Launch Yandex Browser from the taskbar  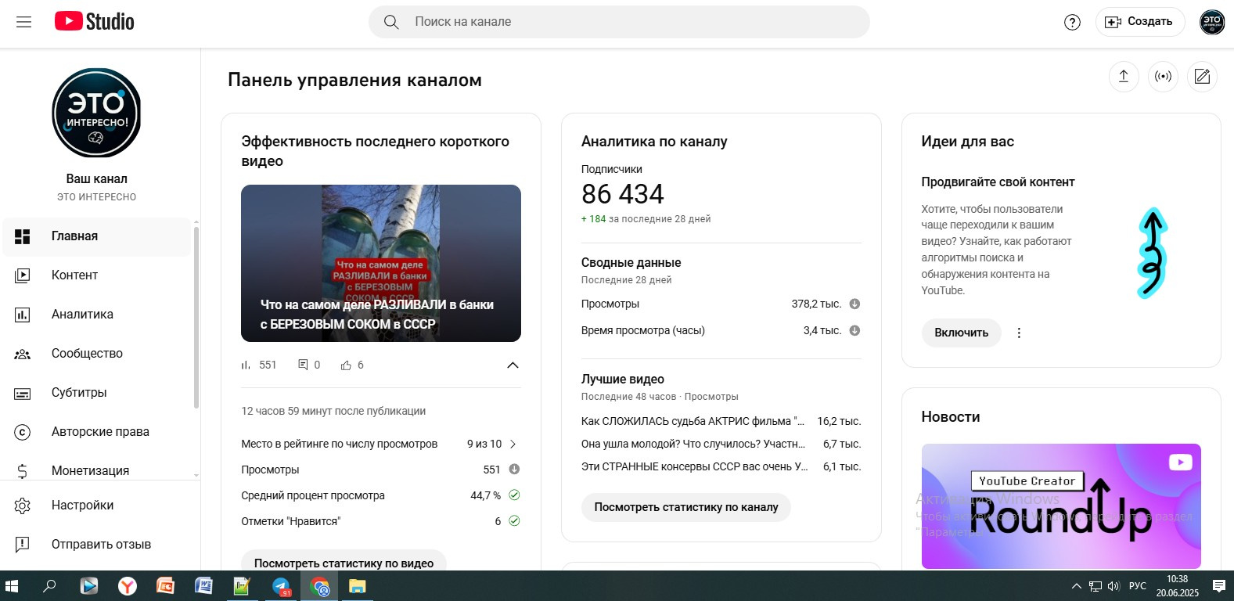click(128, 585)
